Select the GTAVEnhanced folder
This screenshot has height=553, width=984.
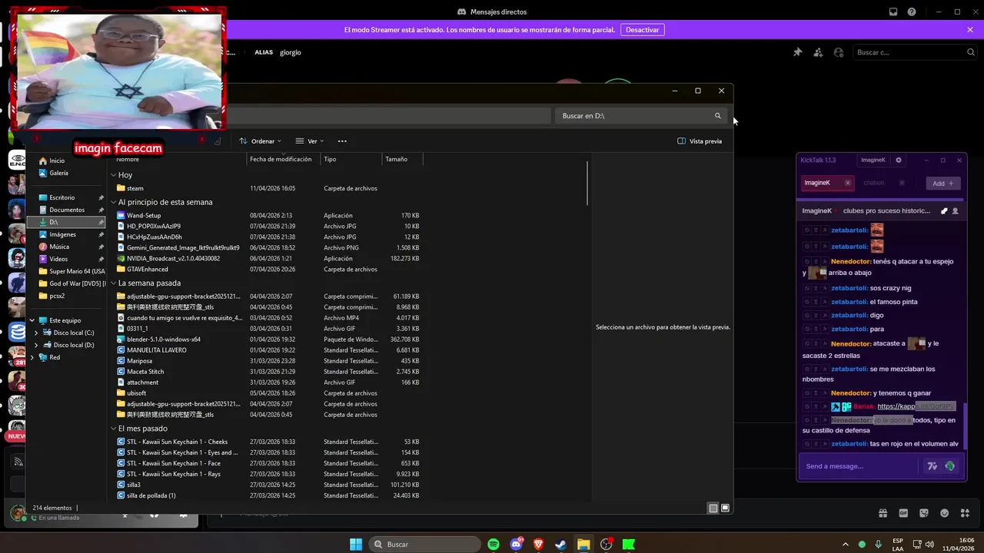(x=147, y=270)
